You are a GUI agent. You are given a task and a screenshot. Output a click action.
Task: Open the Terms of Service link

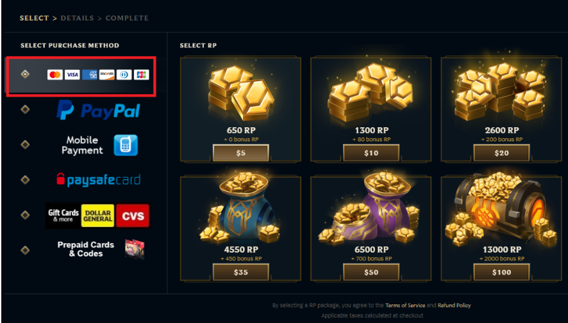tap(405, 305)
